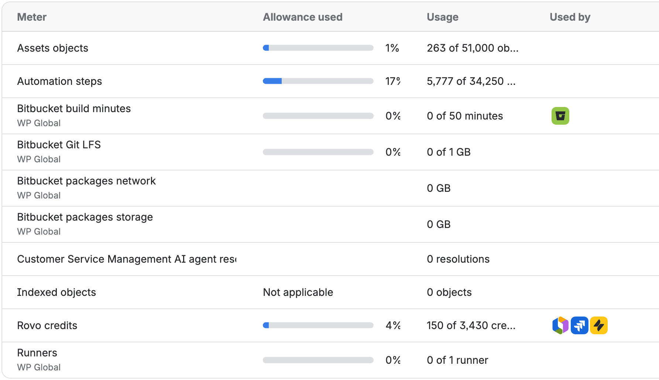
Task: Click the 1% value for Assets objects
Action: (392, 48)
